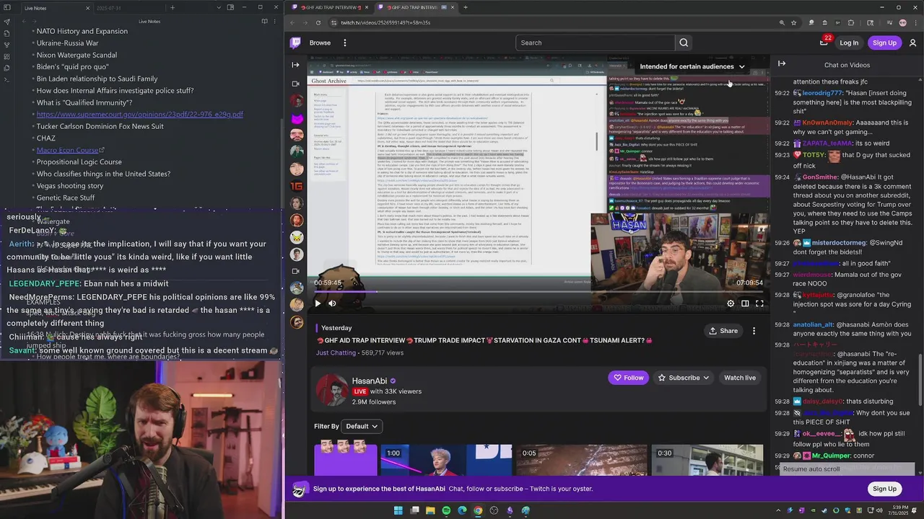Expand the followed channels sidebar arrow
This screenshot has height=519, width=924.
tap(295, 65)
